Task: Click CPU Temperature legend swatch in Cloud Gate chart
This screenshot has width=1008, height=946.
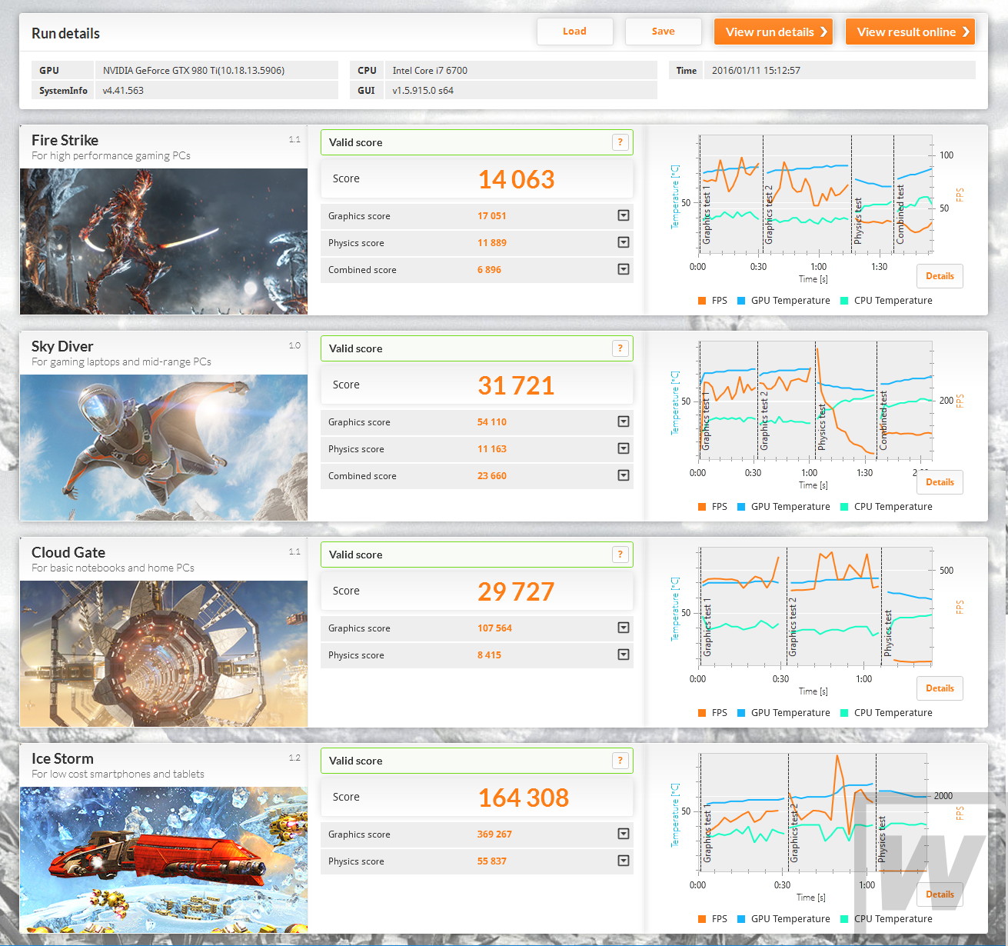Action: pyautogui.click(x=845, y=713)
